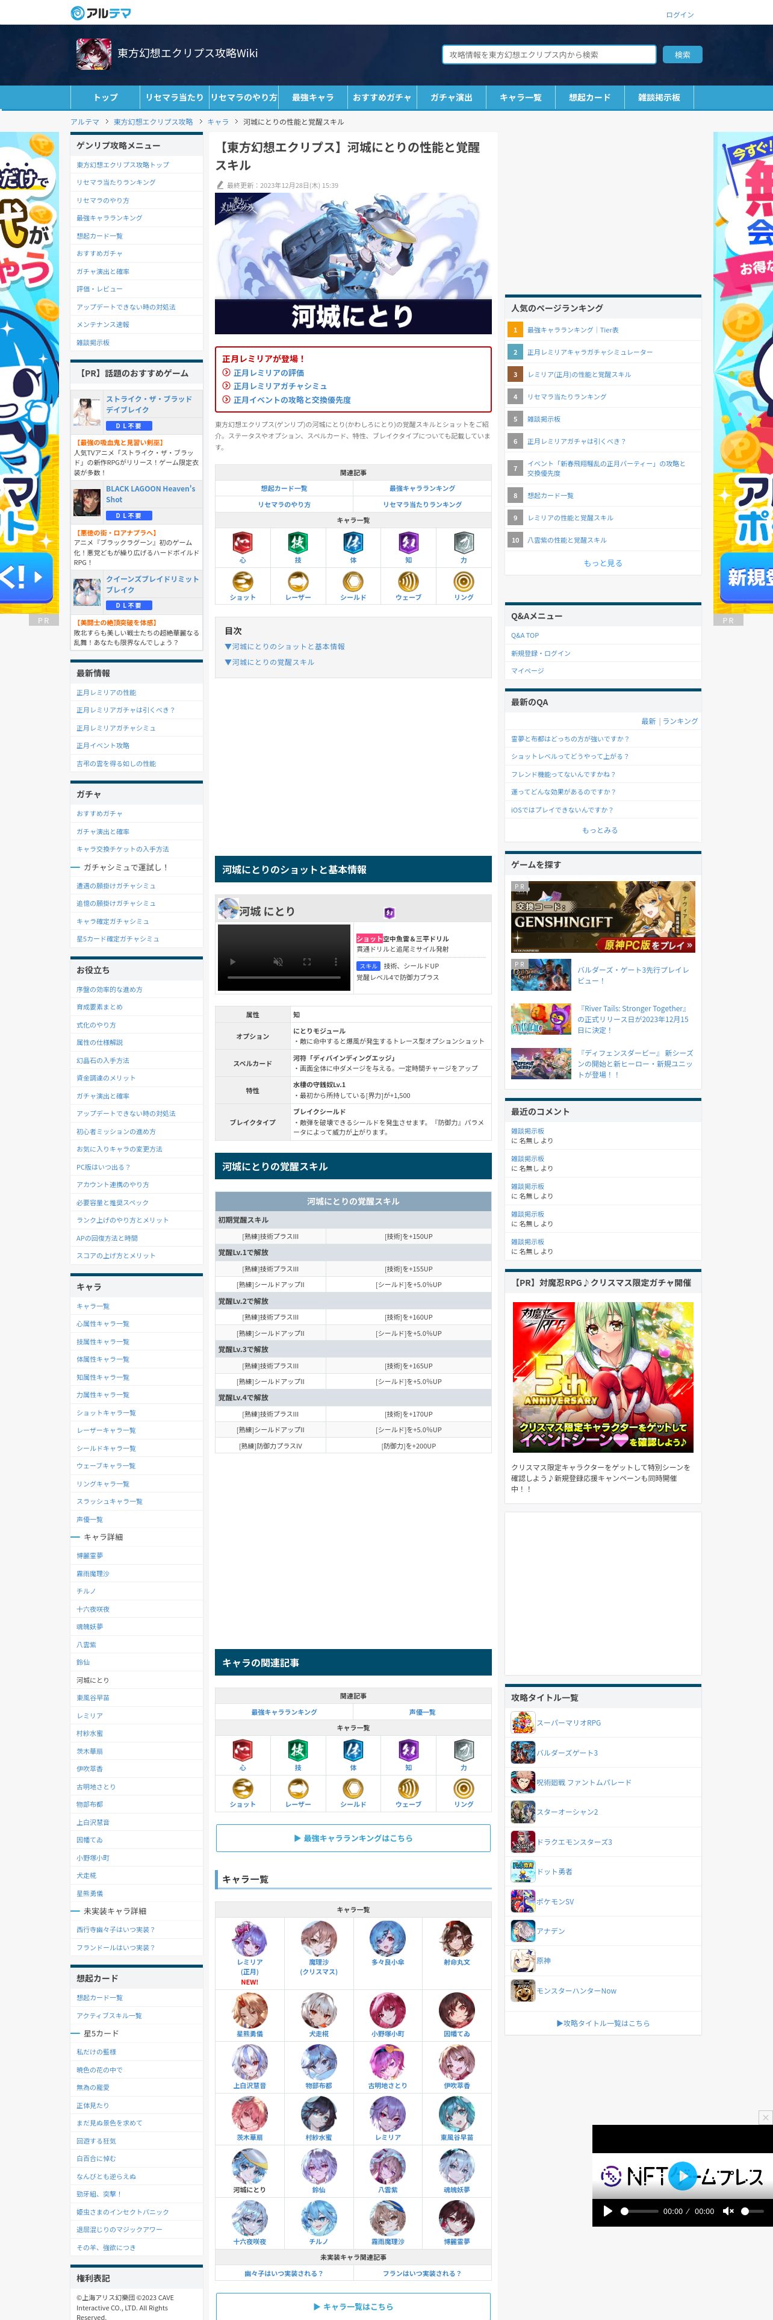Open 正月イベントの攻略と交換優先度 link
Screen dimensions: 773x2320
[291, 400]
